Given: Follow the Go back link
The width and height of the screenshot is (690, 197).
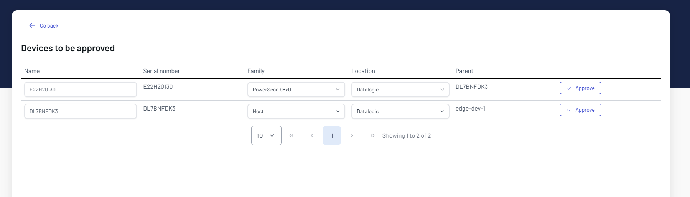Looking at the screenshot, I should tap(49, 26).
